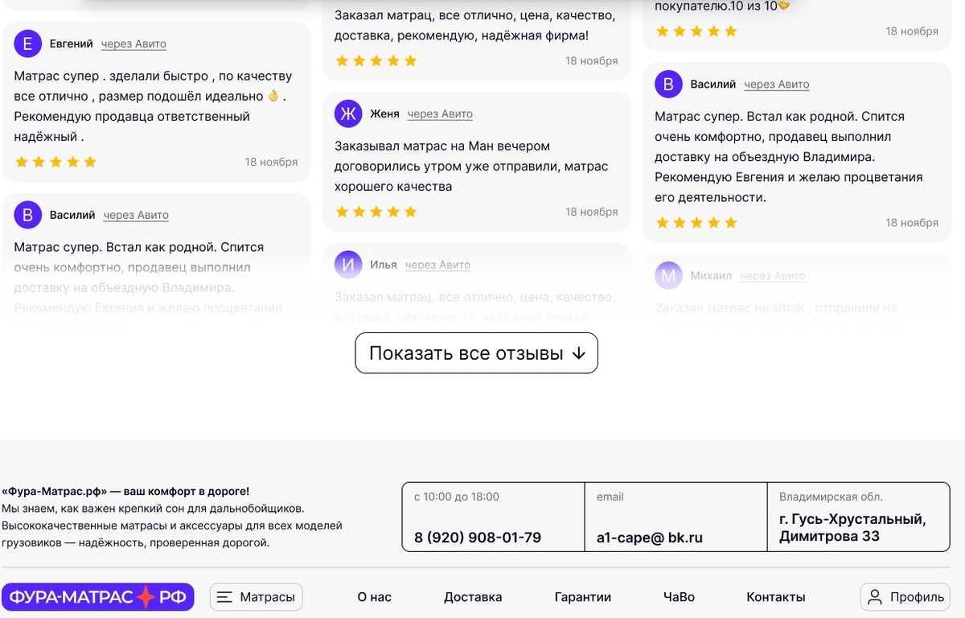The height and width of the screenshot is (618, 965).
Task: Click через Авито link next to Евгений
Action: tap(133, 44)
